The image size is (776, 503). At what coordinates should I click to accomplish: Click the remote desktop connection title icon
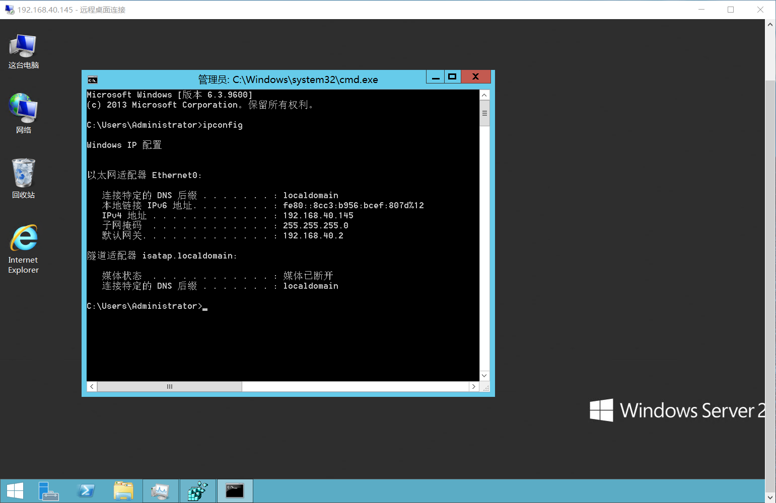[x=10, y=10]
